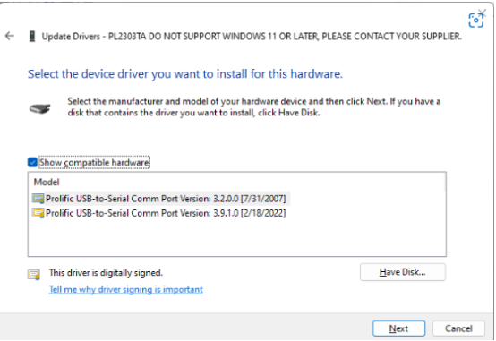This screenshot has height=341, width=496.
Task: Proceed with the Next button
Action: click(398, 328)
